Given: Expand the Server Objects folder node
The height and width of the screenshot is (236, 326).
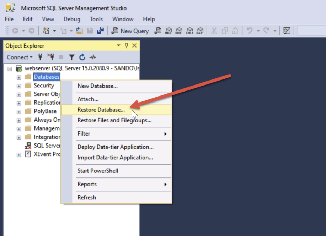Looking at the screenshot, I should point(19,95).
